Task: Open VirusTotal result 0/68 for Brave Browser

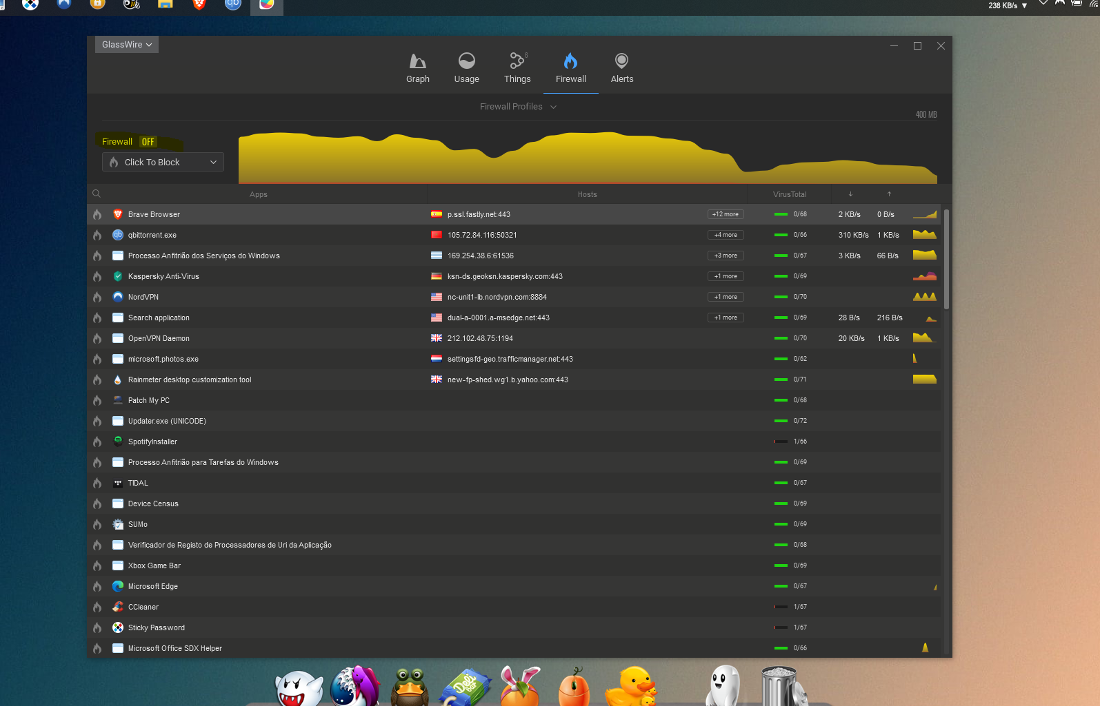Action: 791,214
